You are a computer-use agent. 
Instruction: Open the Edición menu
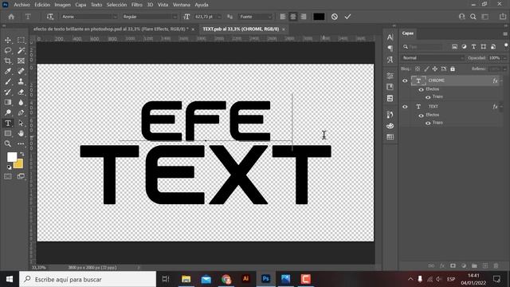tap(42, 5)
